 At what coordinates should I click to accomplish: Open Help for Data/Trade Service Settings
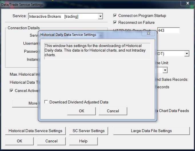83,141
